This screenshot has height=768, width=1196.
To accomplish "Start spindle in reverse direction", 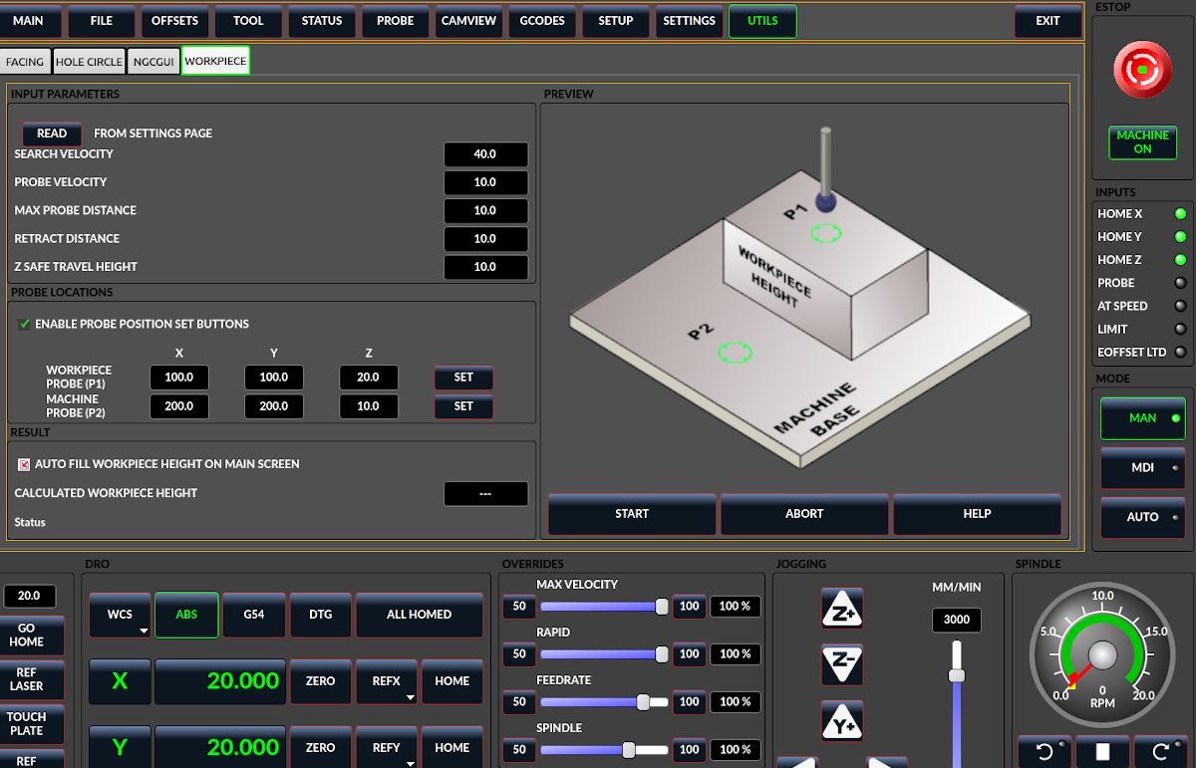I will pos(1044,752).
